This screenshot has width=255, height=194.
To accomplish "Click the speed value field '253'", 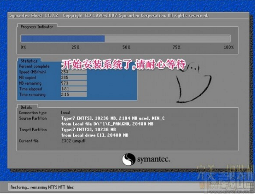I will [x=74, y=72].
